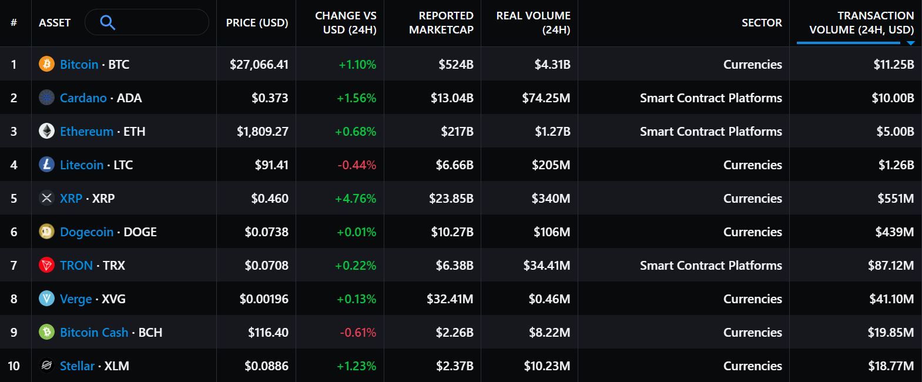This screenshot has height=382, width=922.
Task: Click the TRON red logo icon
Action: pyautogui.click(x=46, y=265)
